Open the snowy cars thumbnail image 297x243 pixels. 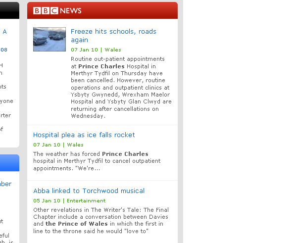(x=49, y=40)
